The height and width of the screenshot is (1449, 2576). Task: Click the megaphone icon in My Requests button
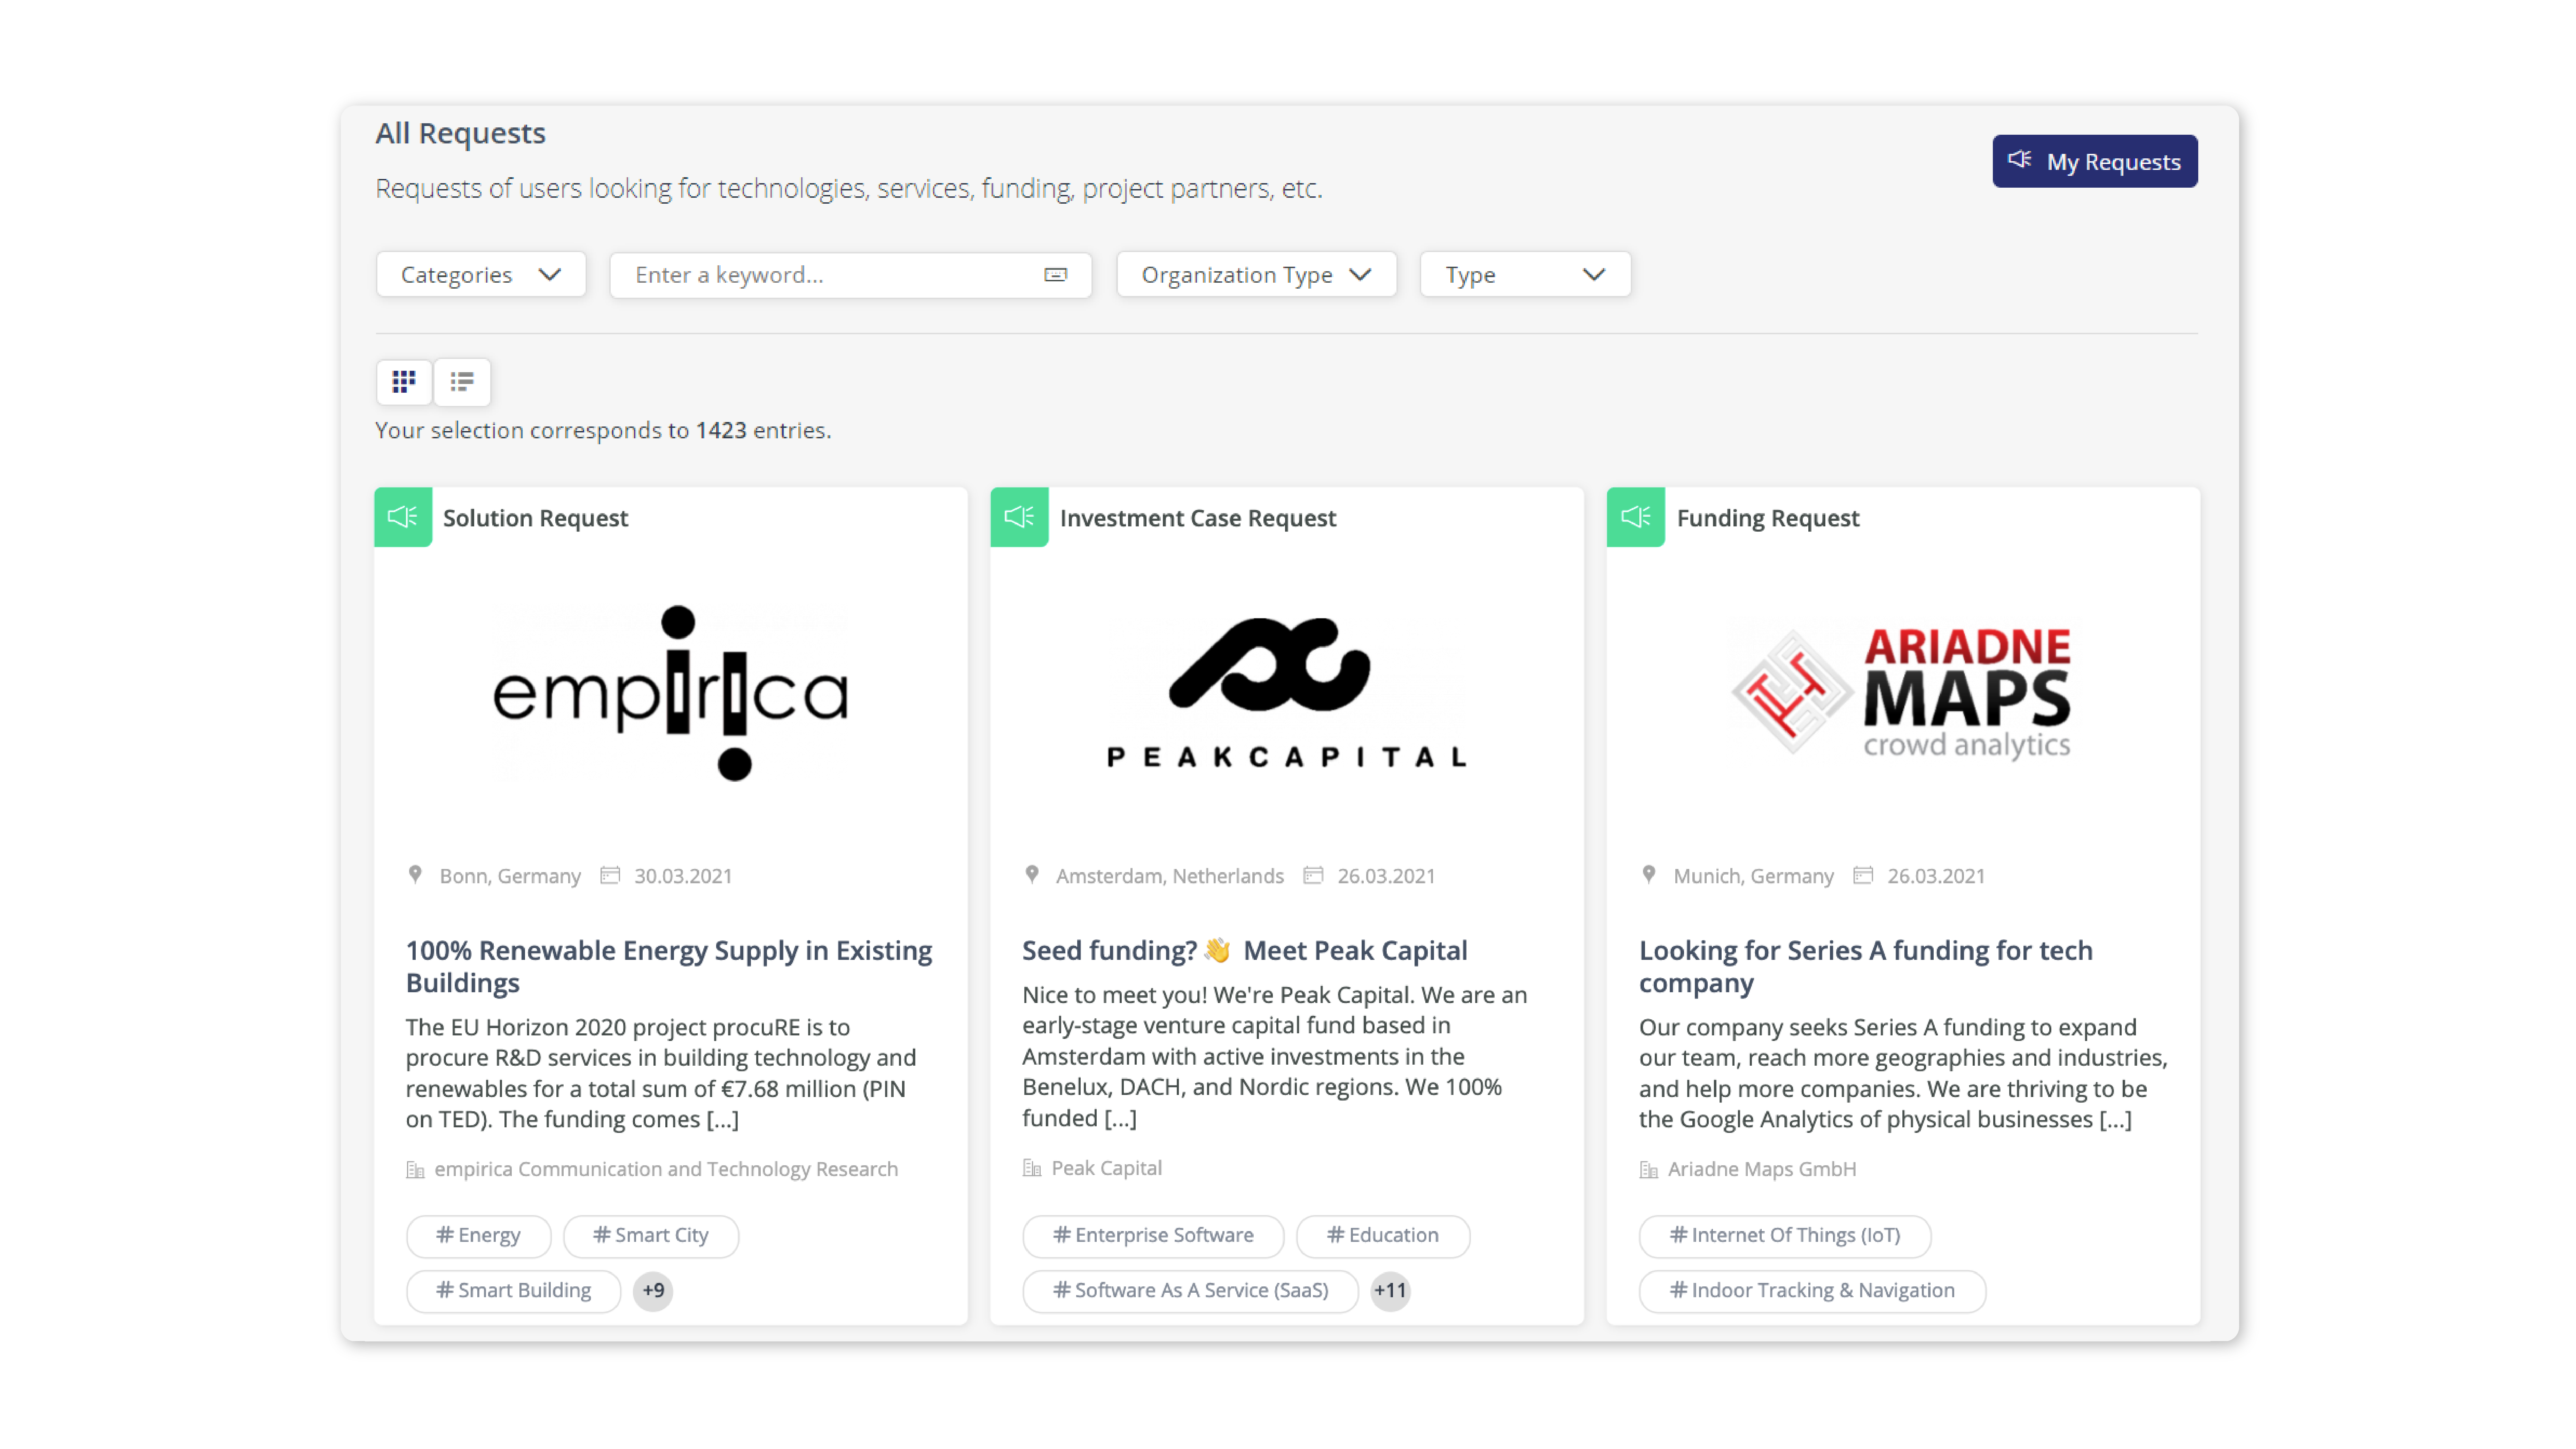click(x=2020, y=160)
